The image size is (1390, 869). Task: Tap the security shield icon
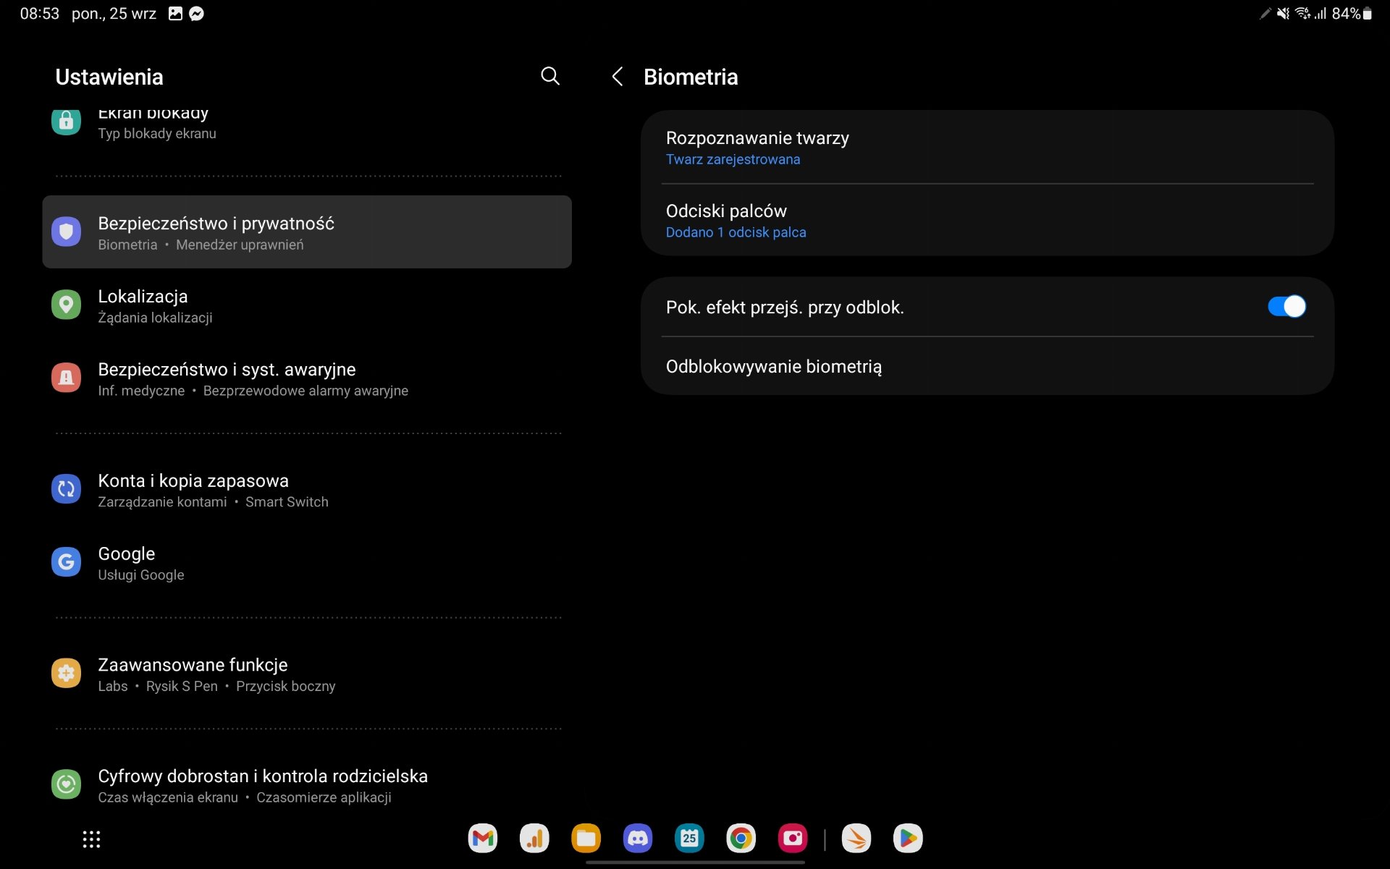point(66,232)
